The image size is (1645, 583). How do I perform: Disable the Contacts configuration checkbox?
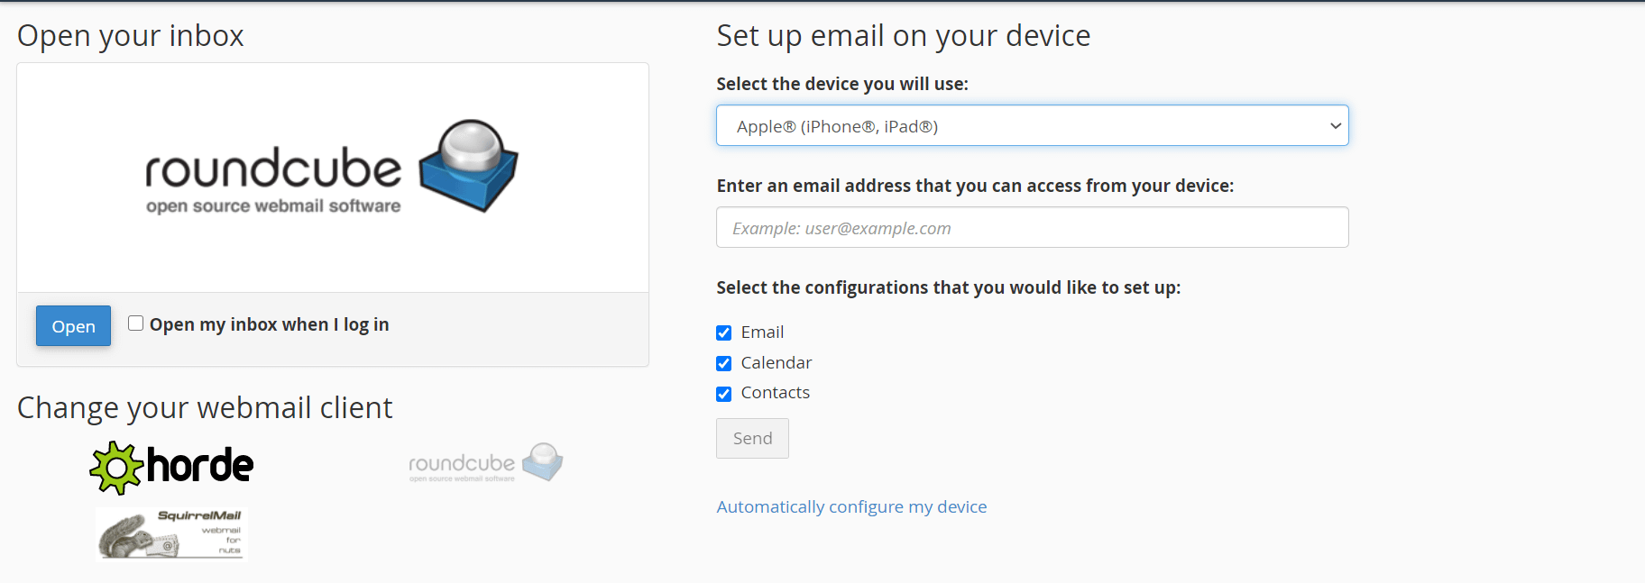(723, 393)
